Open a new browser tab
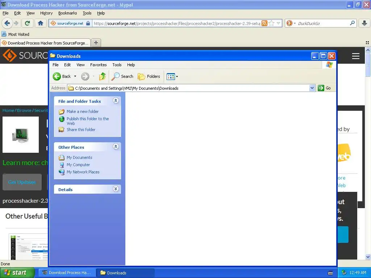This screenshot has height=278, width=371. [x=96, y=43]
